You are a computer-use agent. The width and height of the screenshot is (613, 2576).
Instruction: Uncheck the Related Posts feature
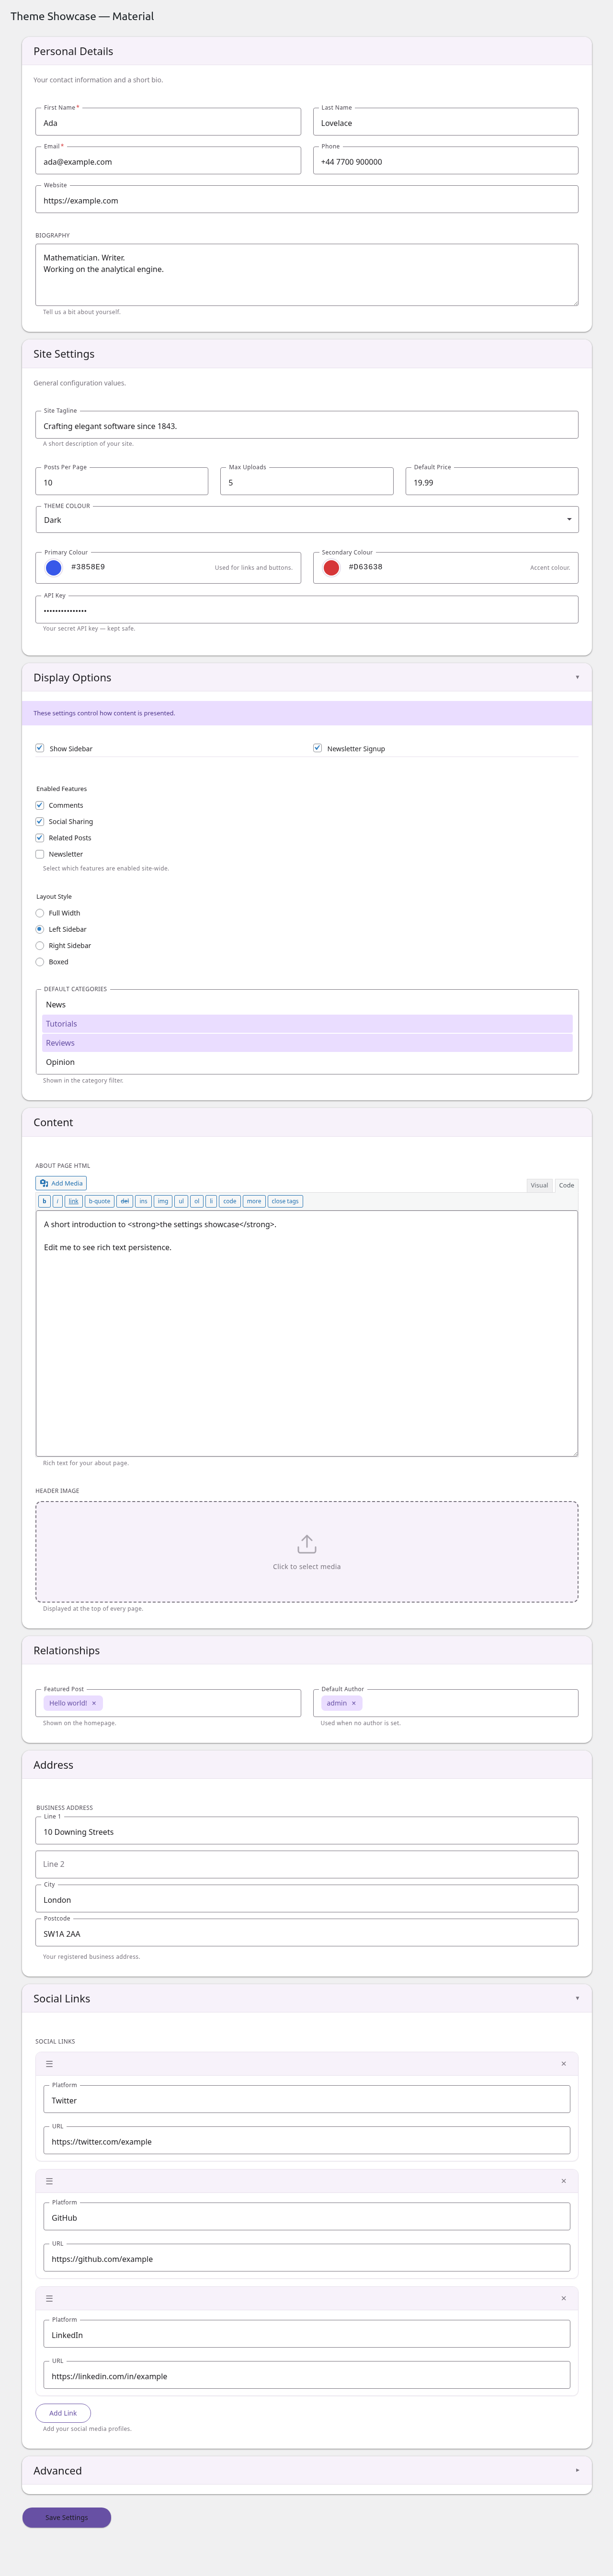[40, 837]
